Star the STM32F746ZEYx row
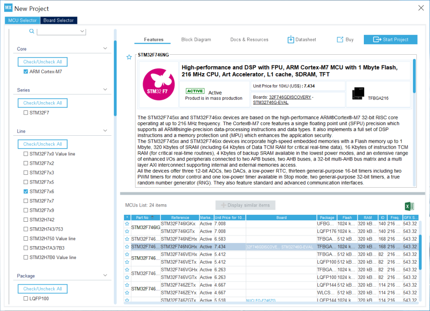Image resolution: width=430 pixels, height=311 pixels. pos(127,293)
